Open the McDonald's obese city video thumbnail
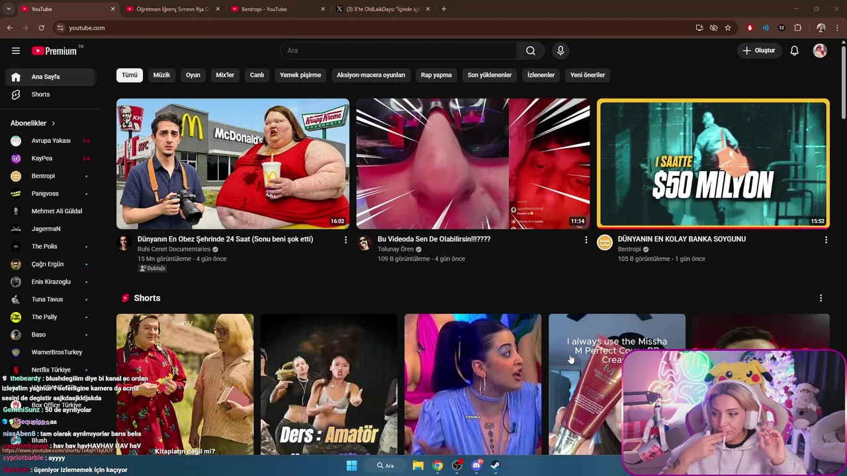Screen dimensions: 847x476 pyautogui.click(x=233, y=164)
